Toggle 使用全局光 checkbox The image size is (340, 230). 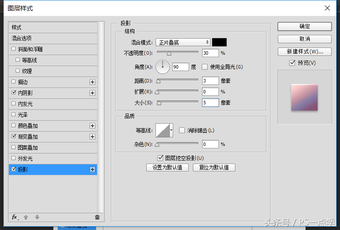[x=205, y=67]
